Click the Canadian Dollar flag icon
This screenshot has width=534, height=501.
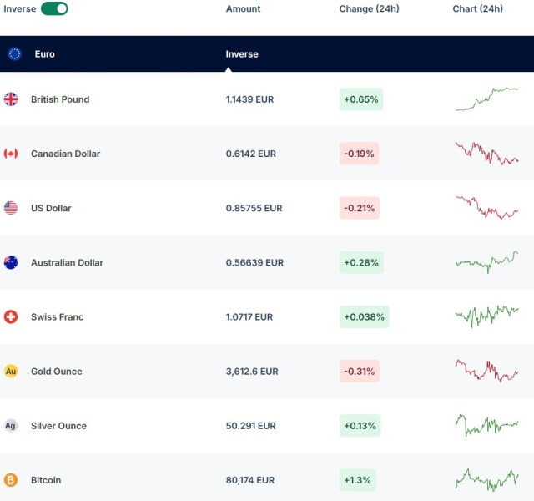[x=11, y=154]
